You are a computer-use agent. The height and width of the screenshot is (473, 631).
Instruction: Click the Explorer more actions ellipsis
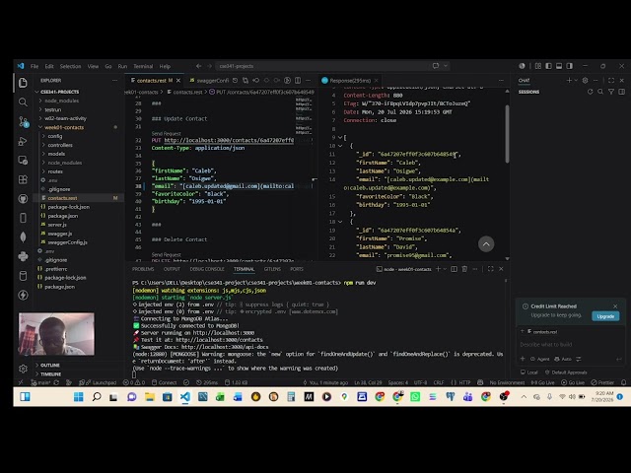click(x=114, y=81)
